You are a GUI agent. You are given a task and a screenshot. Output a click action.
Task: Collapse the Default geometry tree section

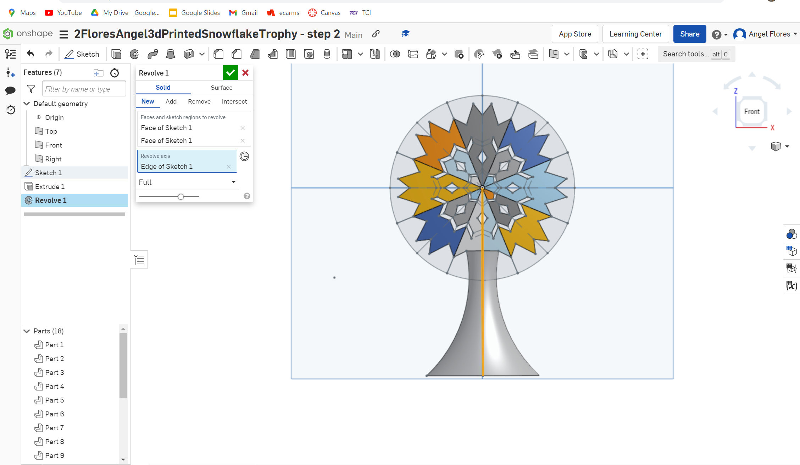click(x=27, y=104)
